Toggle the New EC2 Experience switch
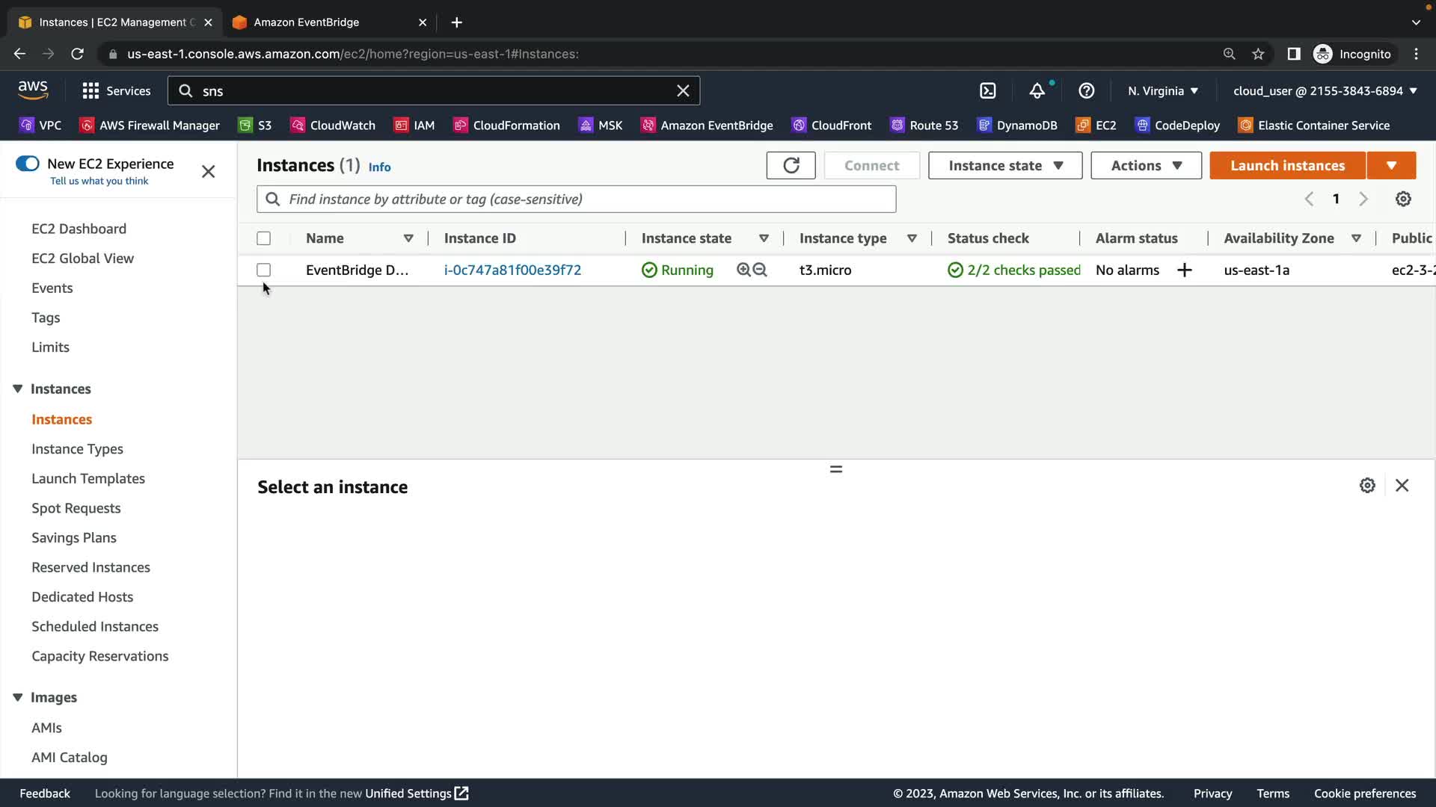 pos(28,164)
